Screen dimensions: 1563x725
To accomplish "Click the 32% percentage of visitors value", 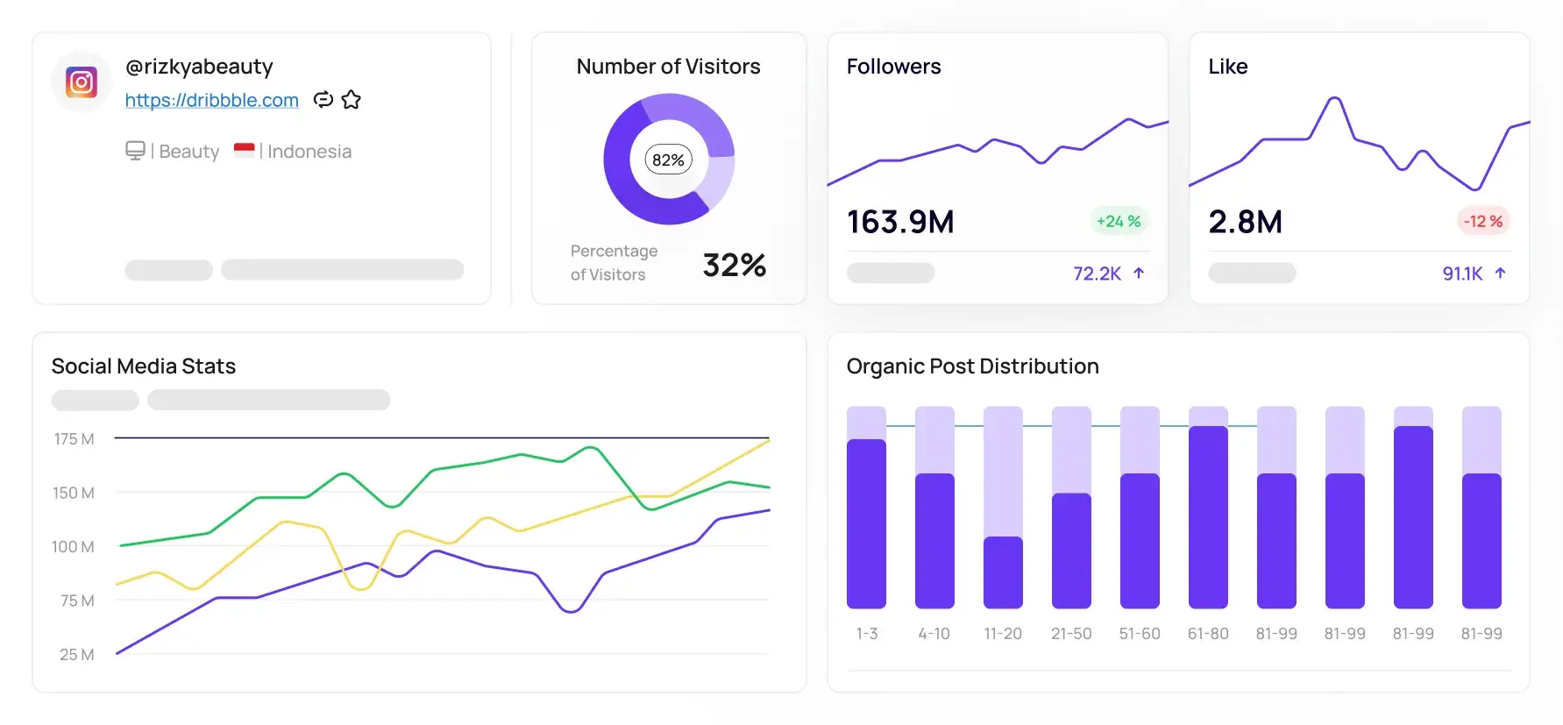I will [x=735, y=265].
